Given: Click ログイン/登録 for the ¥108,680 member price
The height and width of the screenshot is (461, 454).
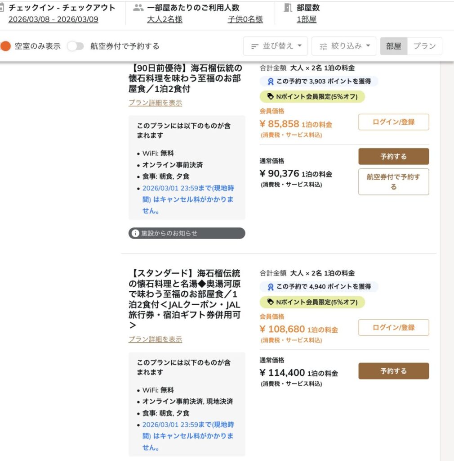Looking at the screenshot, I should click(x=393, y=327).
